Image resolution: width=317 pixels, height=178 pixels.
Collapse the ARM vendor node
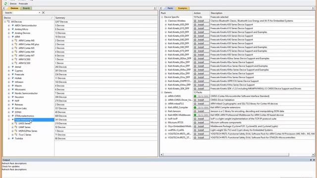coord(9,37)
